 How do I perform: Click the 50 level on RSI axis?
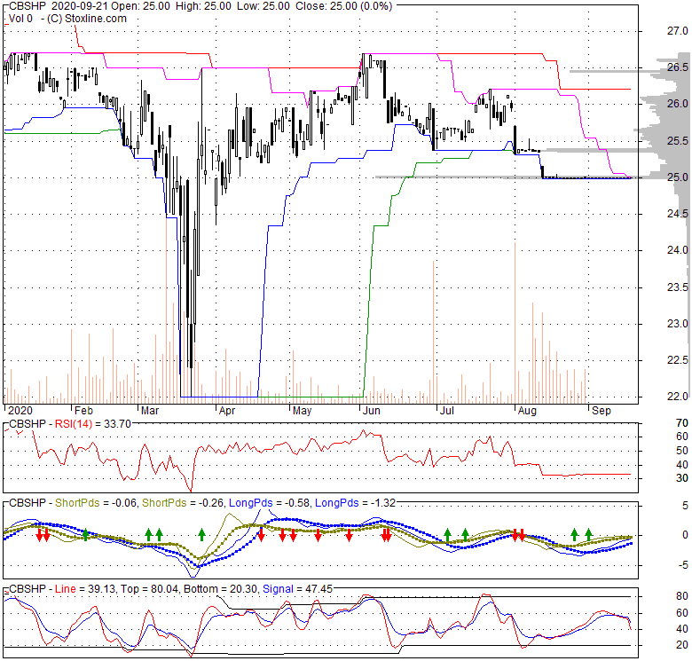click(682, 451)
